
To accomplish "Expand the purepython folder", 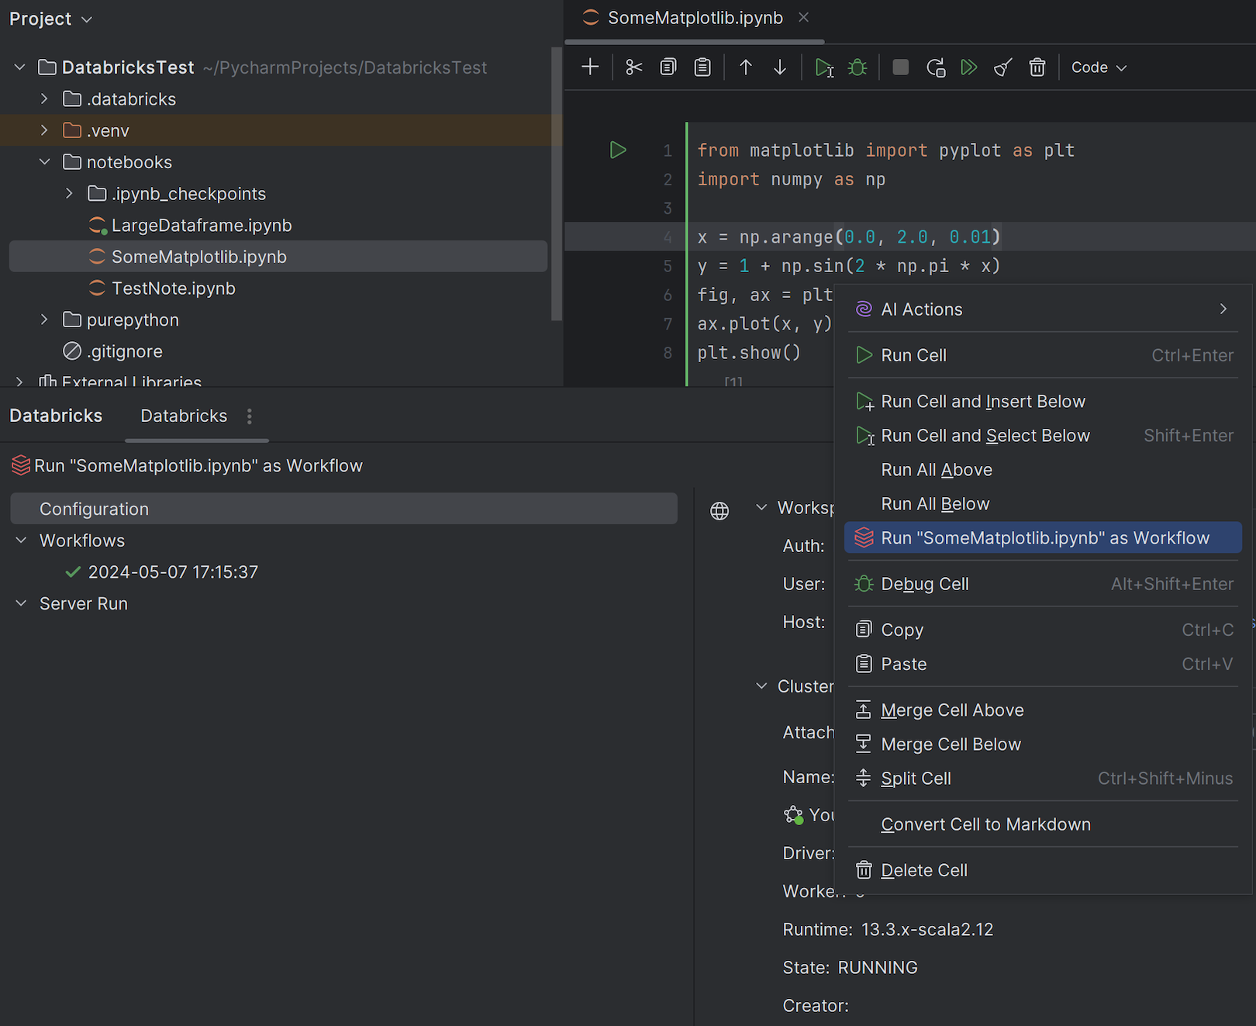I will pos(44,319).
